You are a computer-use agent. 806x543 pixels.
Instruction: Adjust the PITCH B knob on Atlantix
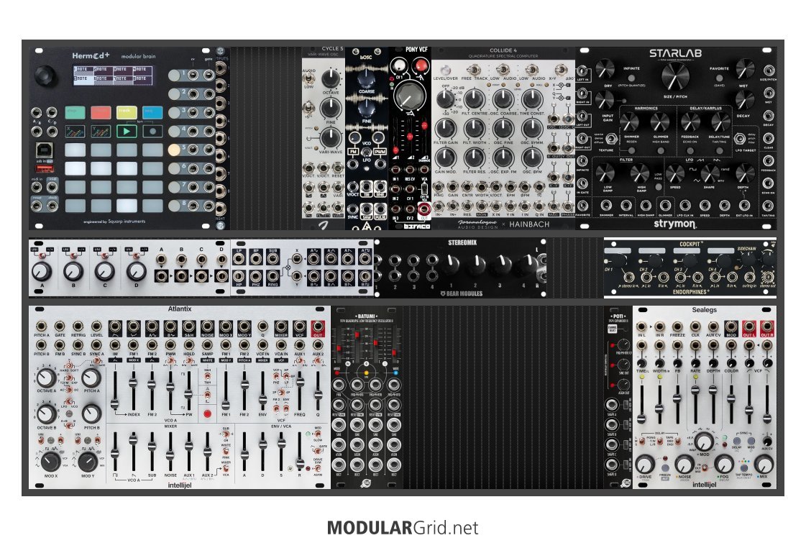pyautogui.click(x=91, y=413)
